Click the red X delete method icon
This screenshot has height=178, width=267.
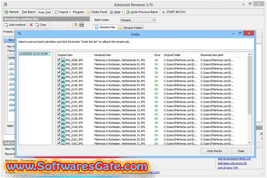(31, 25)
